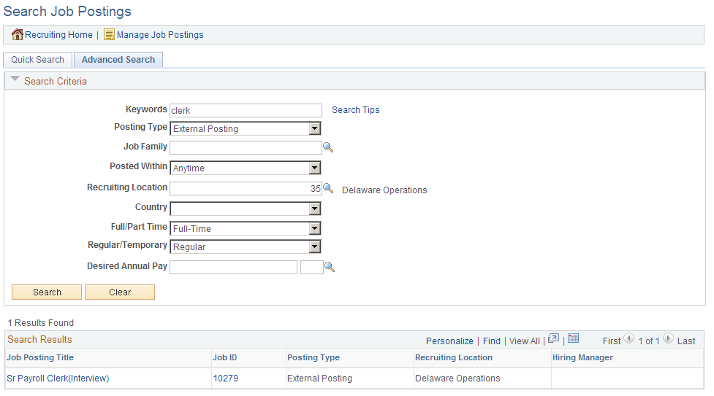Click View All in search results
Viewport: 714px width, 396px height.
525,341
